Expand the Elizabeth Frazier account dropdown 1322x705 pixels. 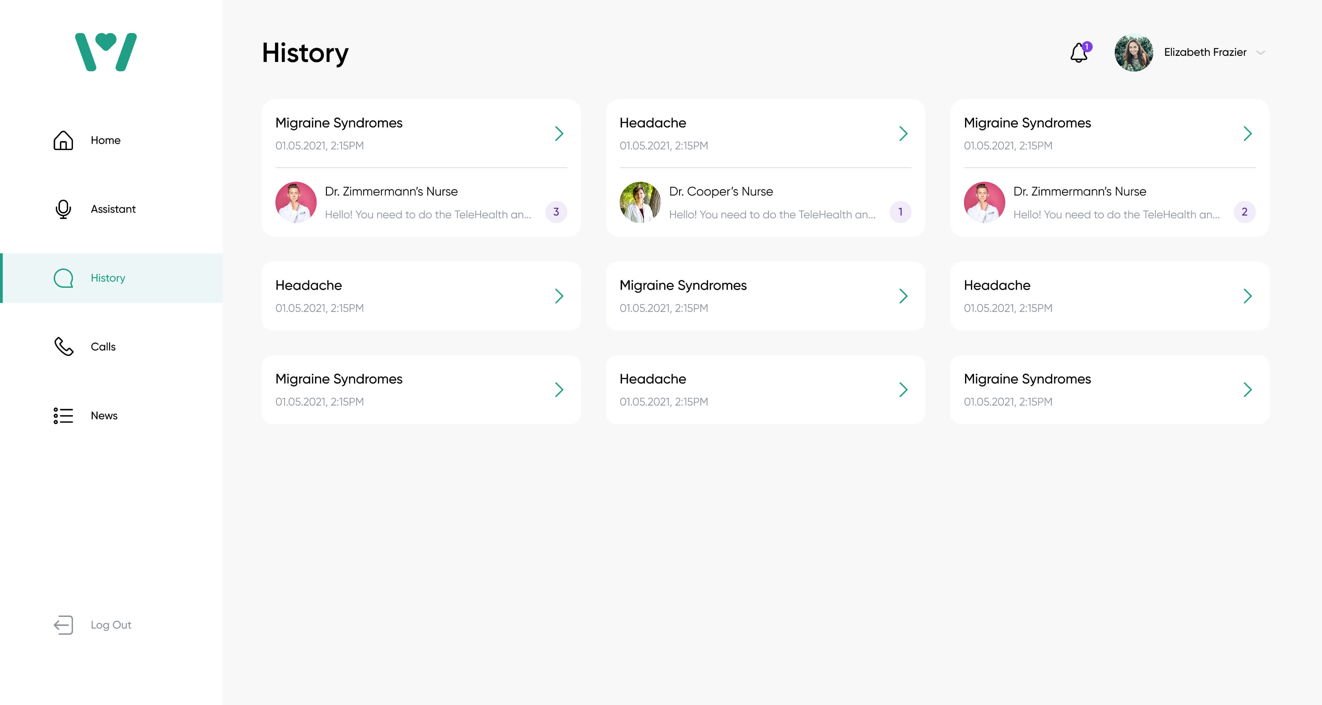point(1260,52)
